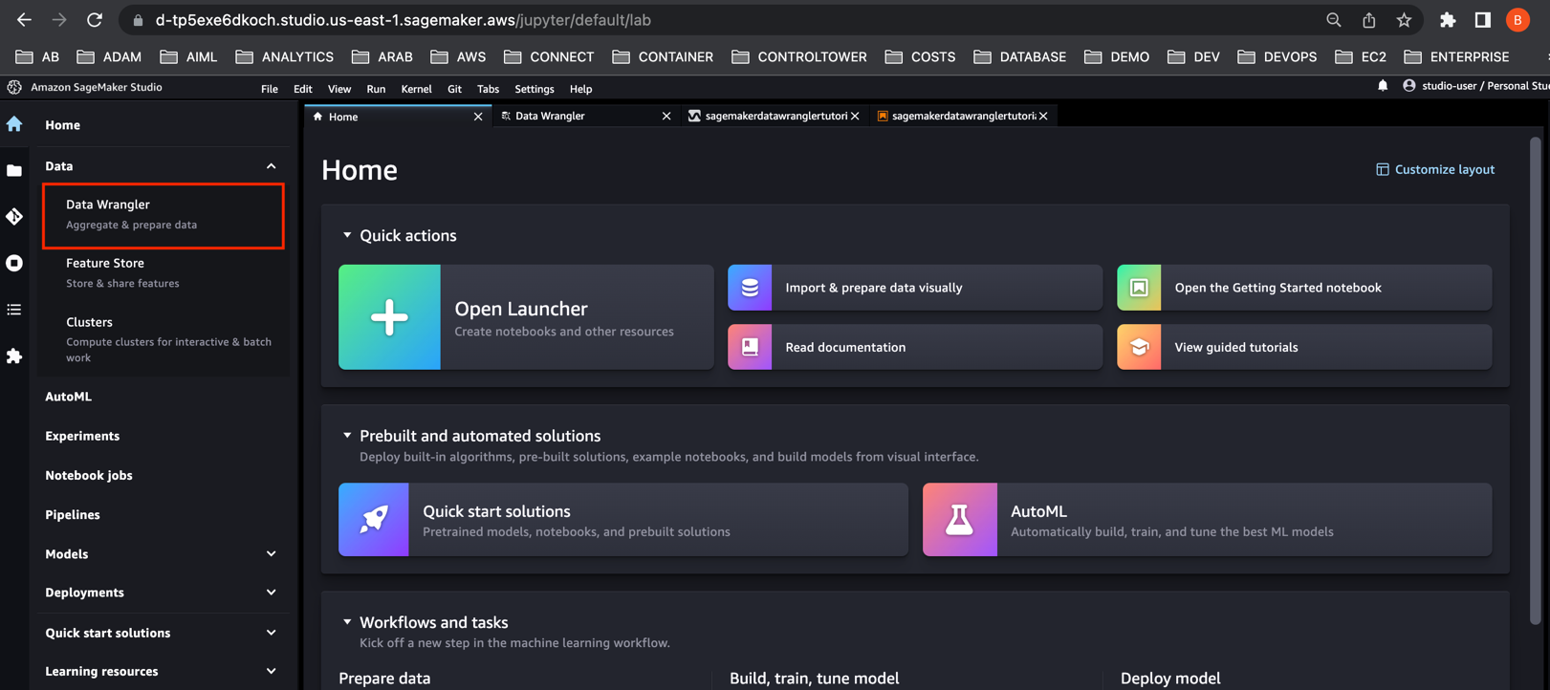Switch to the Data Wrangler tab
Screen dimensions: 1550x690
(585, 116)
